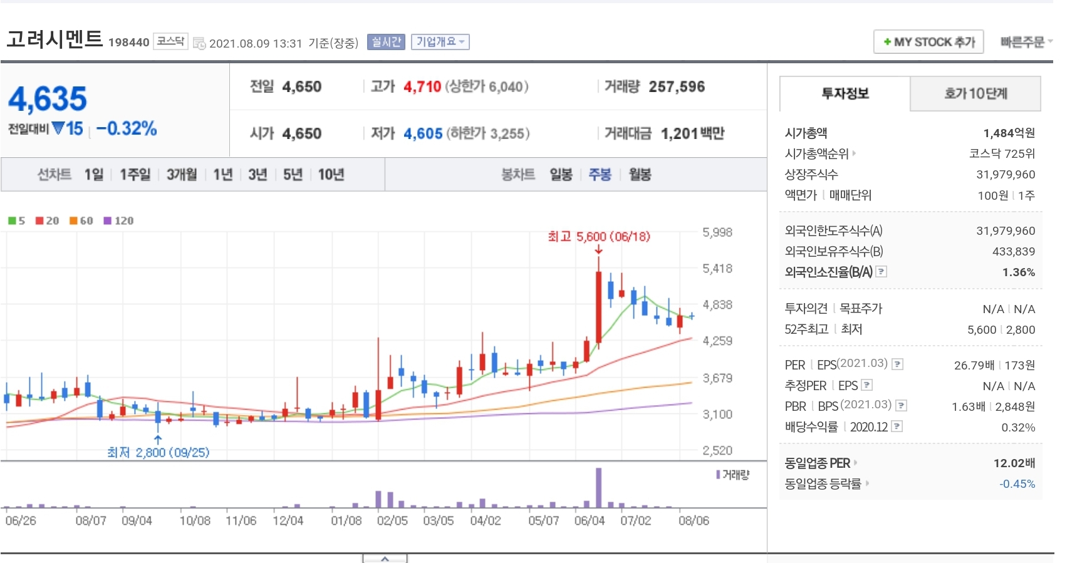Viewport: 1087px width, 563px height.
Task: Click the -0.32% change value
Action: (x=127, y=128)
